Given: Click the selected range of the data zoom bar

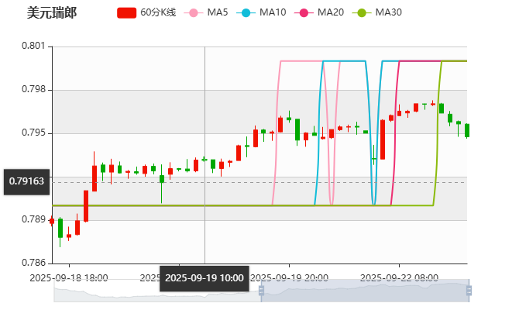Looking at the screenshot, I should pyautogui.click(x=365, y=291).
